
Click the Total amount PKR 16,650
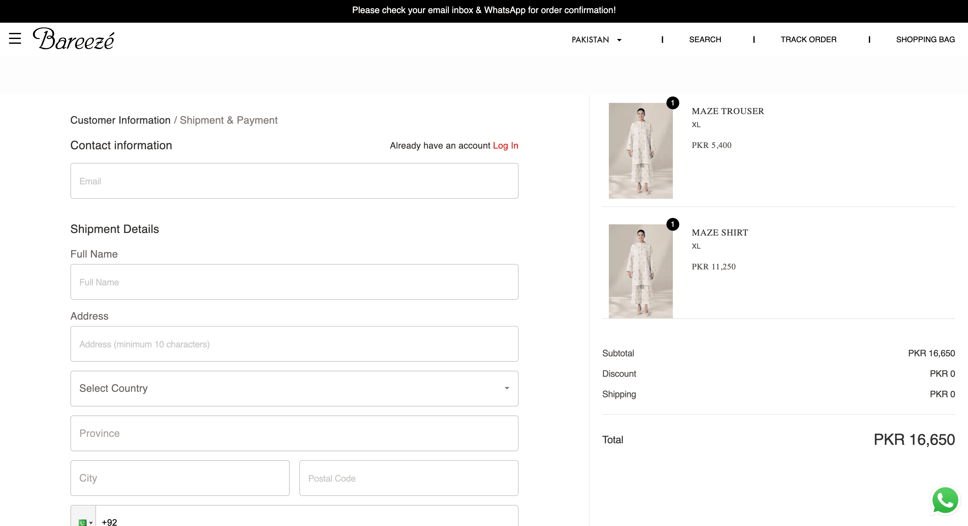coord(914,440)
